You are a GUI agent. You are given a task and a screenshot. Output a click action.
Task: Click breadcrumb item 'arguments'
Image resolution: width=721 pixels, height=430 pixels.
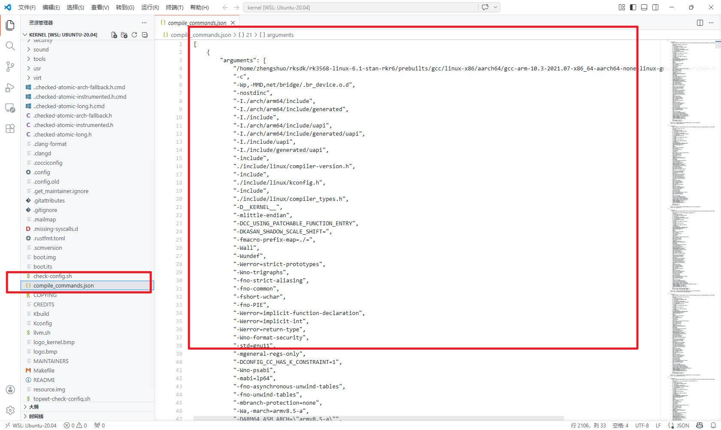tap(280, 35)
